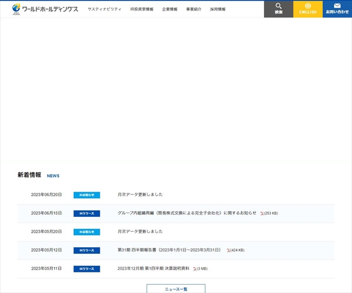Click the World Holdings globe logo
Screen dimensions: 352x293
pos(16,8)
